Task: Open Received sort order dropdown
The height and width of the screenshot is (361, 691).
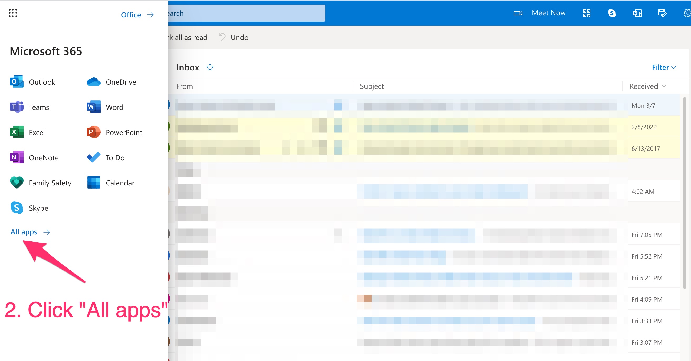Action: 648,86
